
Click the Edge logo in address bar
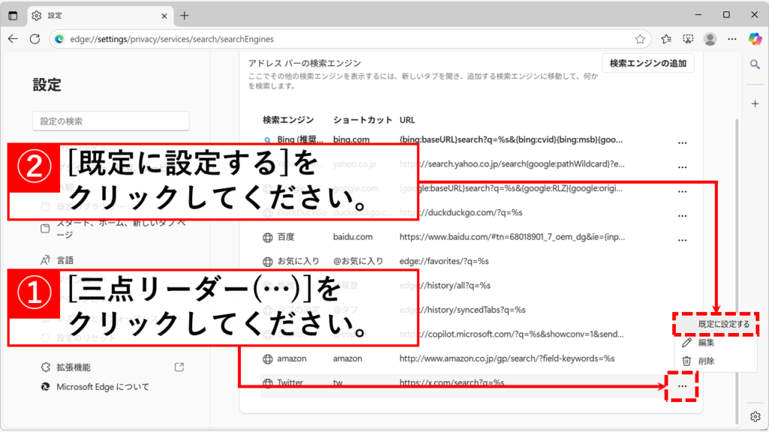(x=59, y=39)
